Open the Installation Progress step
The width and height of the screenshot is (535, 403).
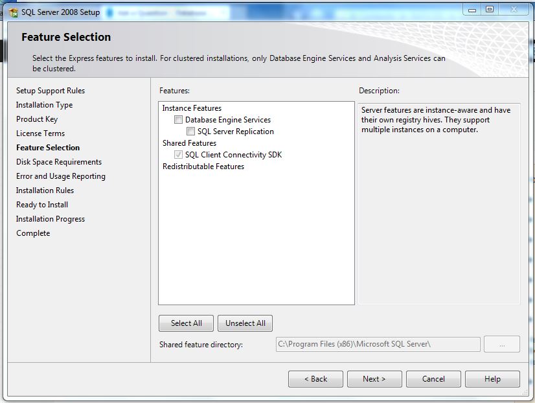tap(51, 219)
